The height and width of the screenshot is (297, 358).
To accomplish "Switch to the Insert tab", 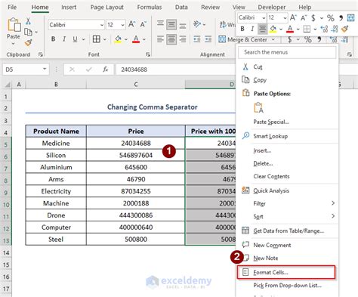I will tap(69, 8).
